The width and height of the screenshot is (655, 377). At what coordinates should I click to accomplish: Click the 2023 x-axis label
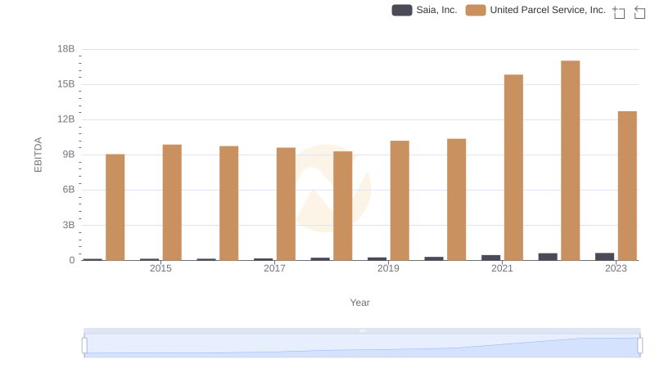(617, 268)
